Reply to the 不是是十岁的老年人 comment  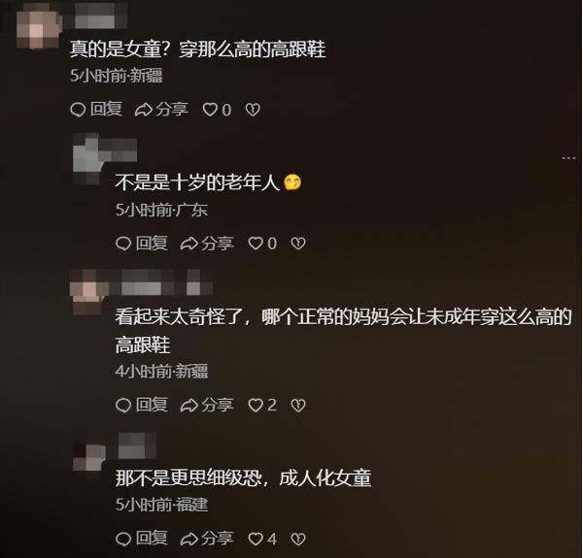[142, 244]
